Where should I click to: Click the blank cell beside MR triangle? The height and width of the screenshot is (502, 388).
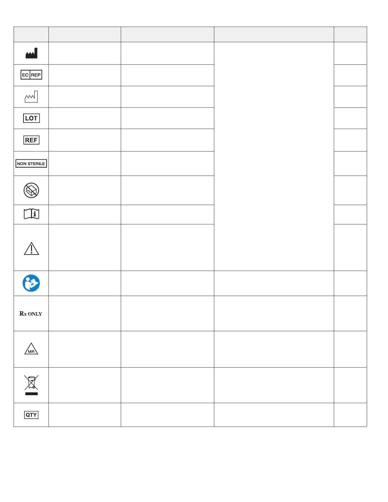click(85, 349)
